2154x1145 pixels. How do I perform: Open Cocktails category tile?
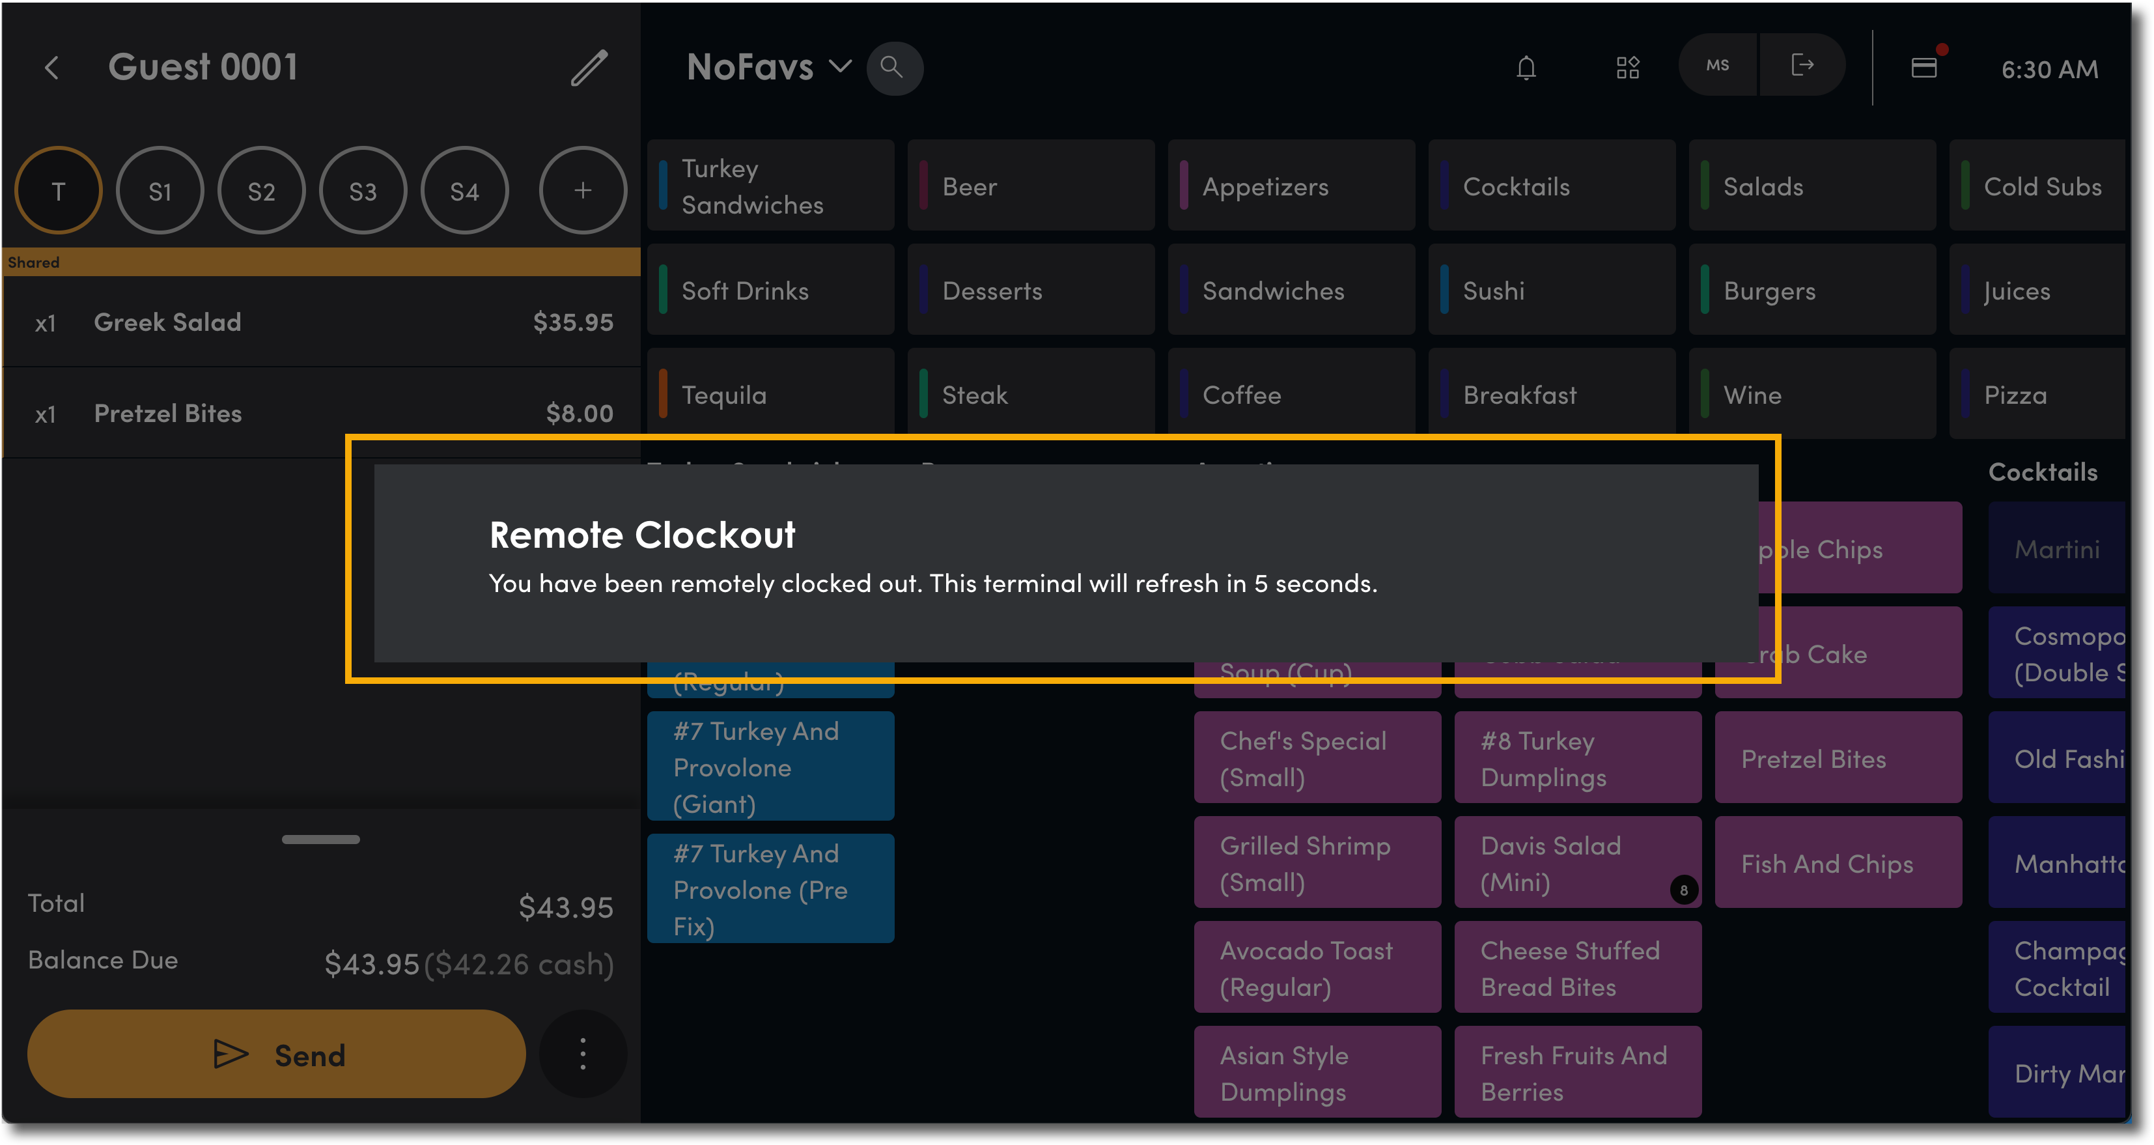(1552, 186)
